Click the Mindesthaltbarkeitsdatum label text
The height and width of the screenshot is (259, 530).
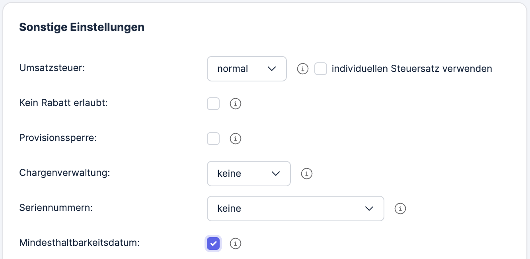(x=79, y=242)
